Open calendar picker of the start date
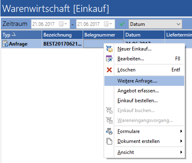The width and height of the screenshot is (192, 163). pos(63,24)
